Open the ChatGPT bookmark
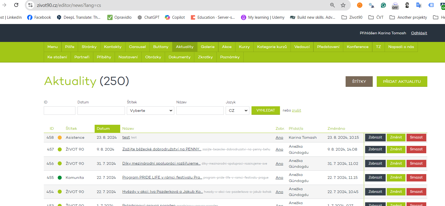 tap(148, 17)
